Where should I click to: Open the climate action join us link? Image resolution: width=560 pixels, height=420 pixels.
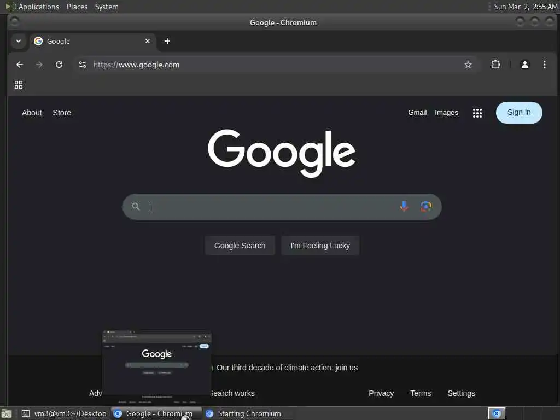(287, 367)
